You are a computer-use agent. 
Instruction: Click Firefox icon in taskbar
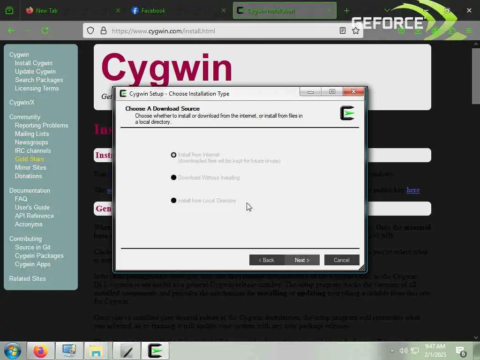point(41,351)
